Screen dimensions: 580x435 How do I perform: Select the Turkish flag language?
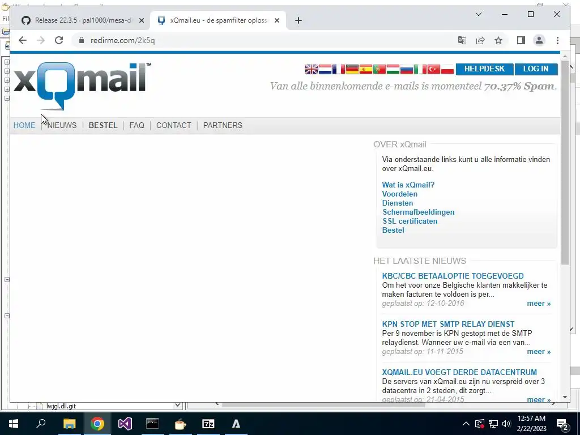point(434,69)
